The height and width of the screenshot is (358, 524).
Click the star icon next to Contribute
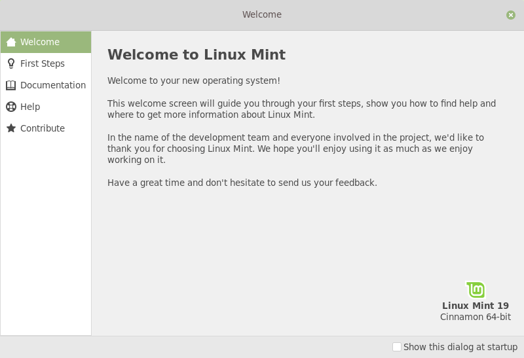(x=11, y=128)
